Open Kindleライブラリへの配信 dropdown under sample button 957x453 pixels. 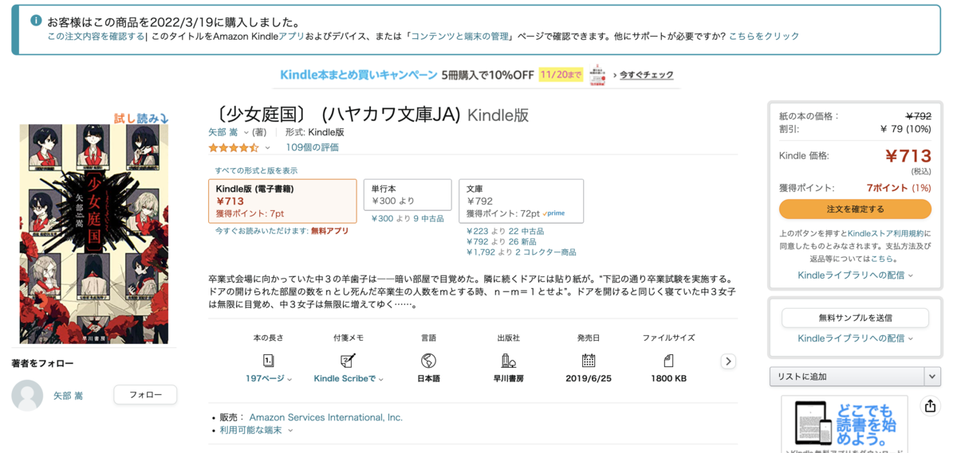point(855,338)
